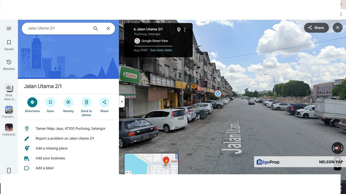Expand the minimap to full screen
The image size is (346, 194).
coord(128,173)
